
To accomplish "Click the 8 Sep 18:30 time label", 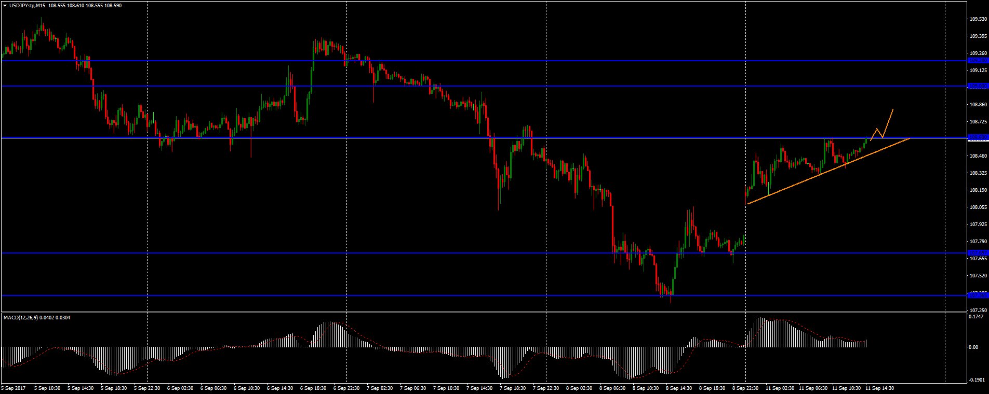I will point(712,388).
